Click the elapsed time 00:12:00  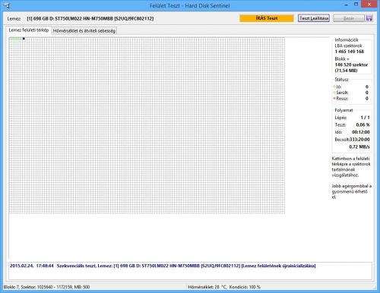pyautogui.click(x=361, y=132)
